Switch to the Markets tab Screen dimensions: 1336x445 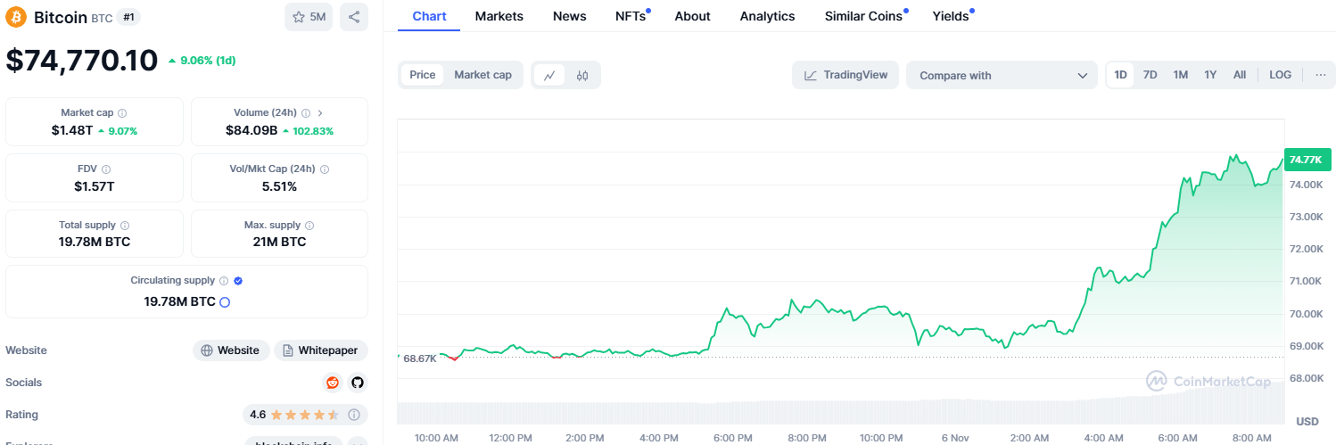click(499, 16)
